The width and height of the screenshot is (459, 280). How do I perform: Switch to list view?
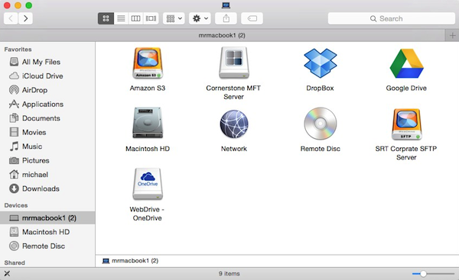click(121, 18)
